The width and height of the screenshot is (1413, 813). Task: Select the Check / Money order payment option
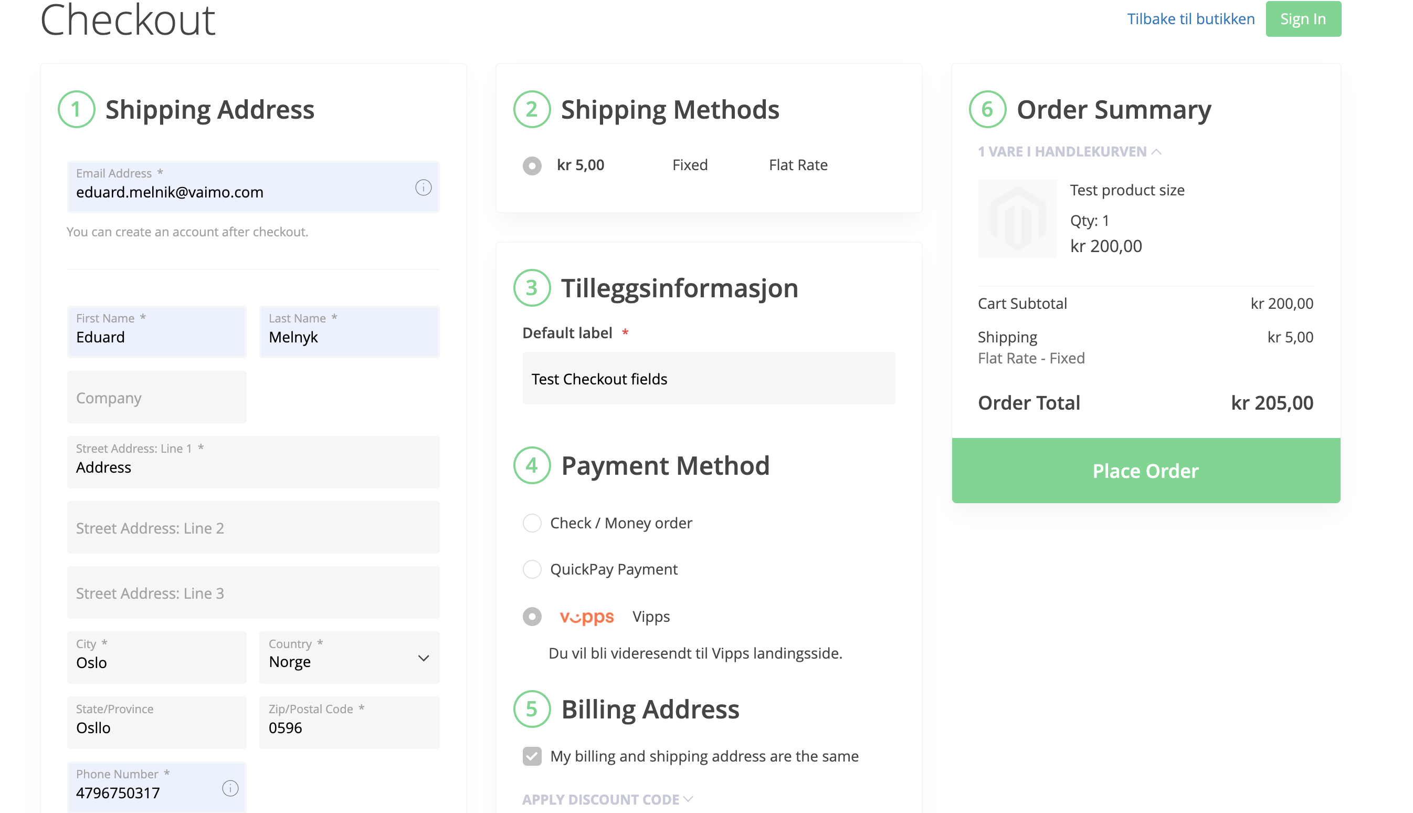(531, 523)
